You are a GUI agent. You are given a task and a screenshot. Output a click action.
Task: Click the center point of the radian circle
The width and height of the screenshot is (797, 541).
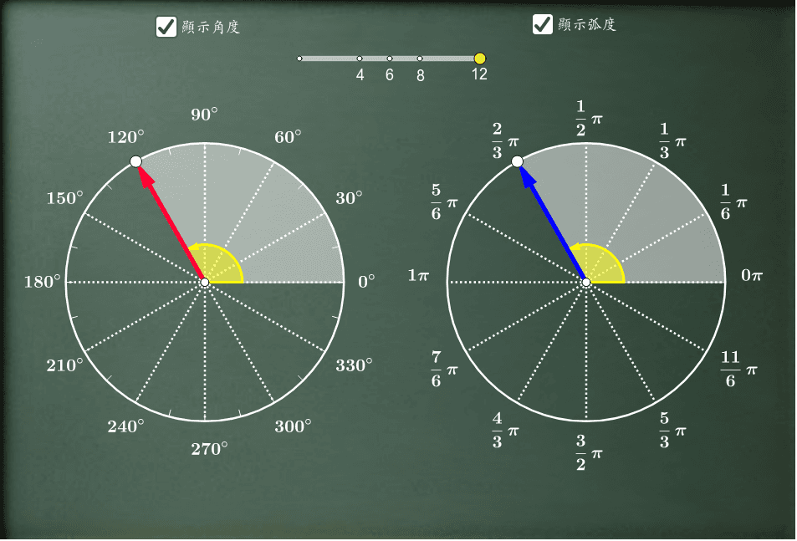click(586, 282)
